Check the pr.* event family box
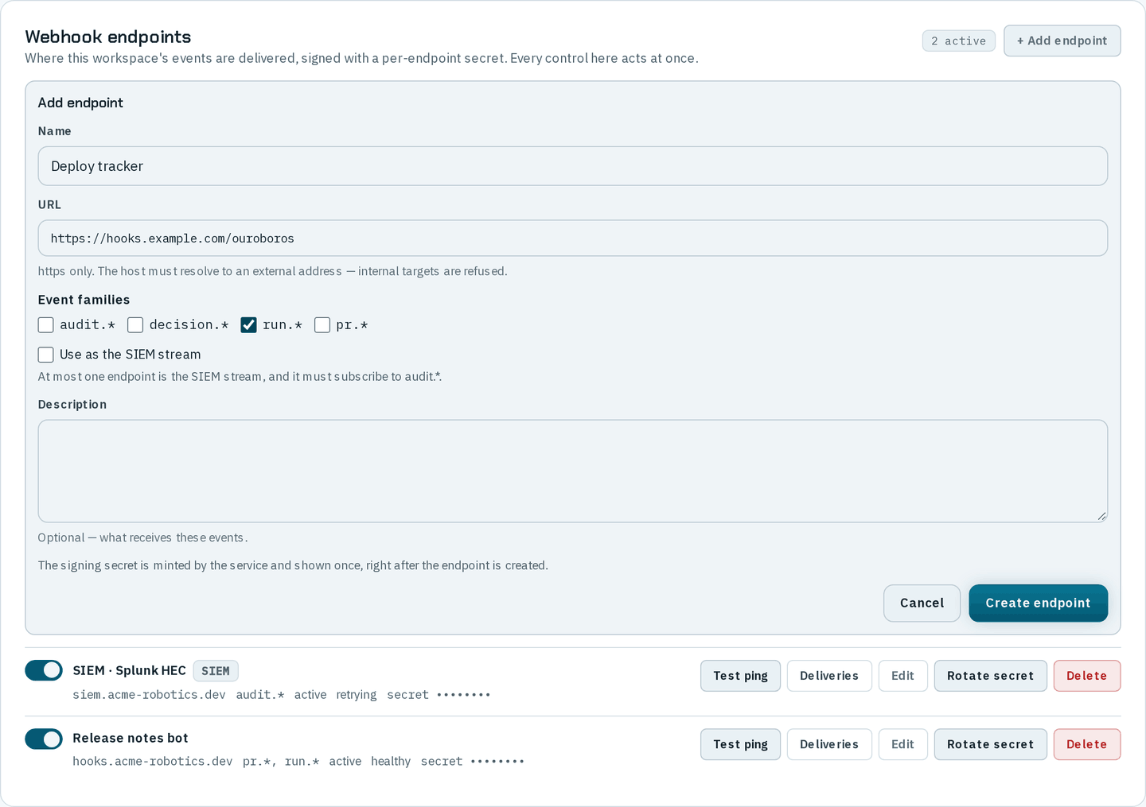The width and height of the screenshot is (1146, 807). point(322,325)
